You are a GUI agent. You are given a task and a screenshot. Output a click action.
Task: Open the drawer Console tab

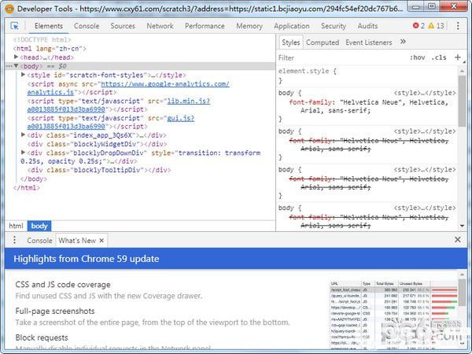pyautogui.click(x=39, y=241)
